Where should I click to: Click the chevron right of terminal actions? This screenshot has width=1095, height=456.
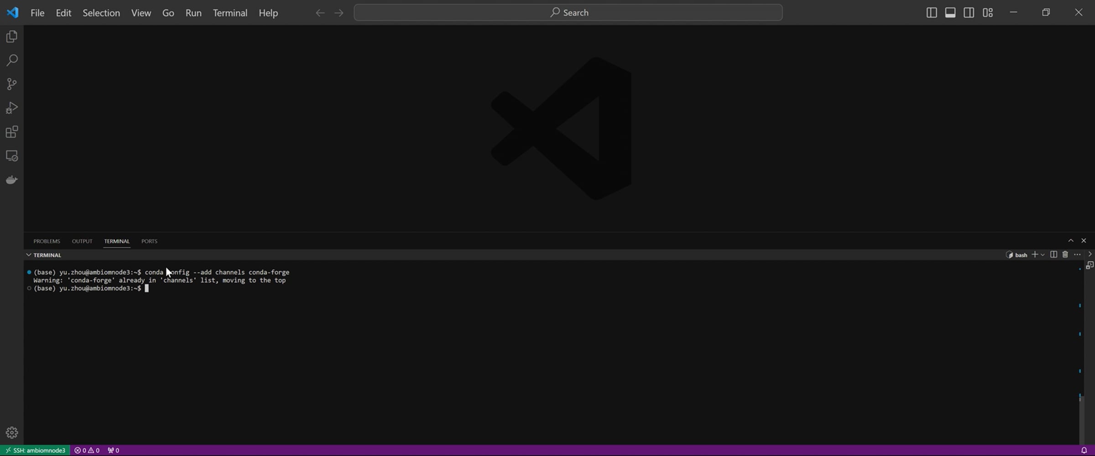[1090, 254]
